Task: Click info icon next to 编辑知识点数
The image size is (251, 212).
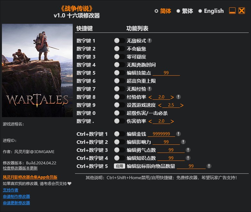Action: coord(188,158)
